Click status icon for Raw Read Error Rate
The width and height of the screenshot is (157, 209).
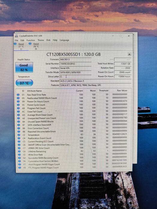pos(18,95)
